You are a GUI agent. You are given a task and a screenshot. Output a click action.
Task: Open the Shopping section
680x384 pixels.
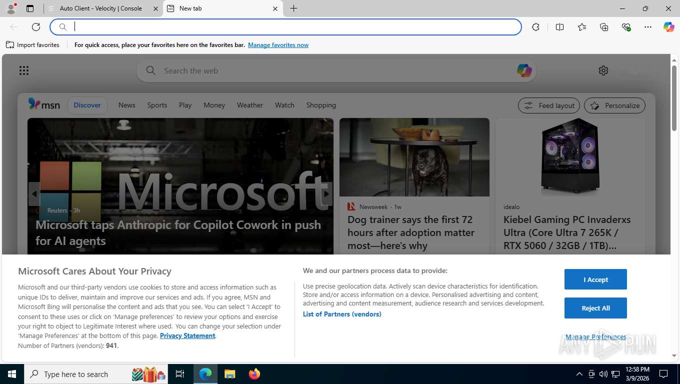(321, 105)
